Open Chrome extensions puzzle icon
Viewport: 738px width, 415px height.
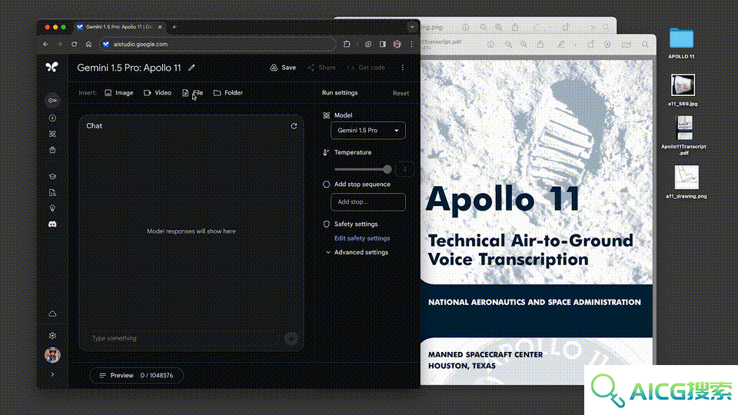tap(347, 45)
